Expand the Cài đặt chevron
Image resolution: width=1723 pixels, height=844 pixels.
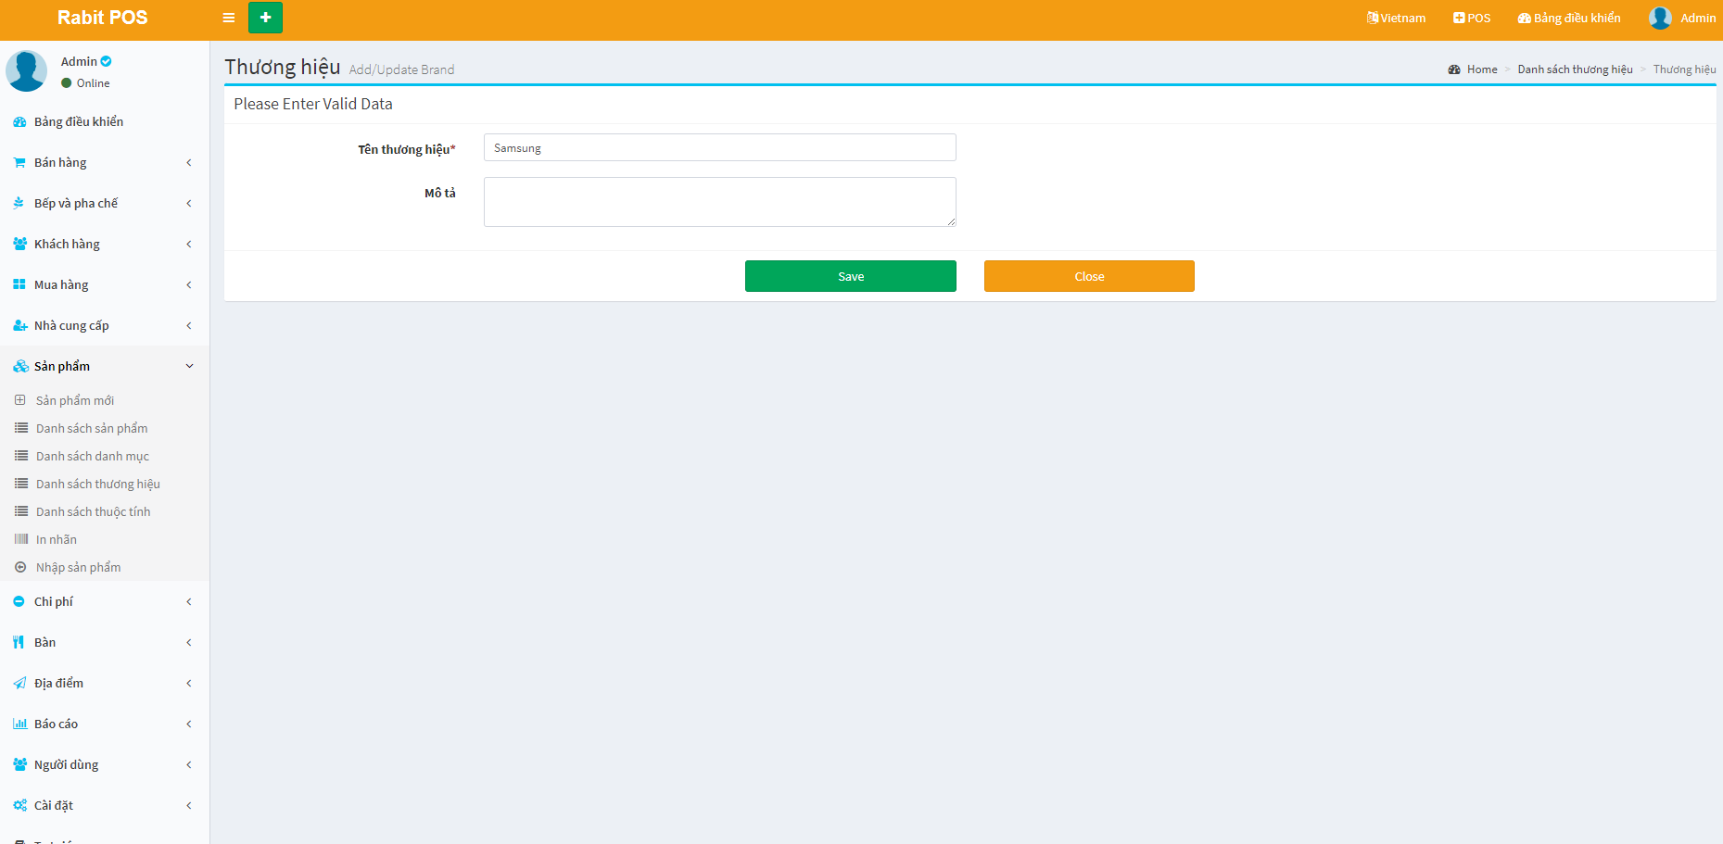point(189,806)
